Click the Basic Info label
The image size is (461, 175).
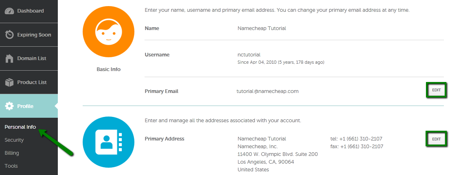pyautogui.click(x=108, y=69)
